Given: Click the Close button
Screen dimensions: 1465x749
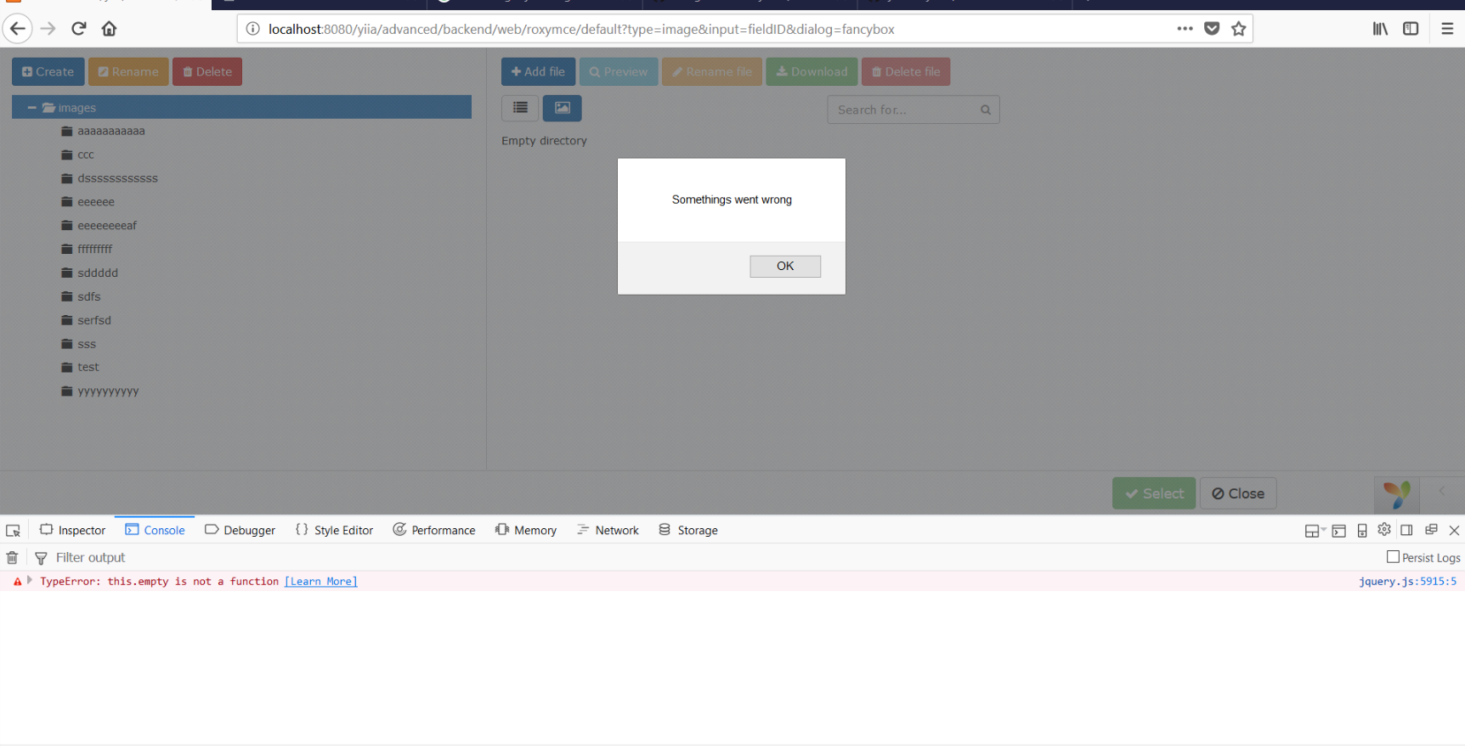Looking at the screenshot, I should click(x=1238, y=493).
